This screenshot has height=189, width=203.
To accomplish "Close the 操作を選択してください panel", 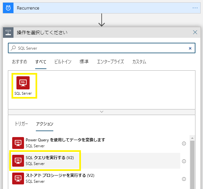I will (x=195, y=32).
